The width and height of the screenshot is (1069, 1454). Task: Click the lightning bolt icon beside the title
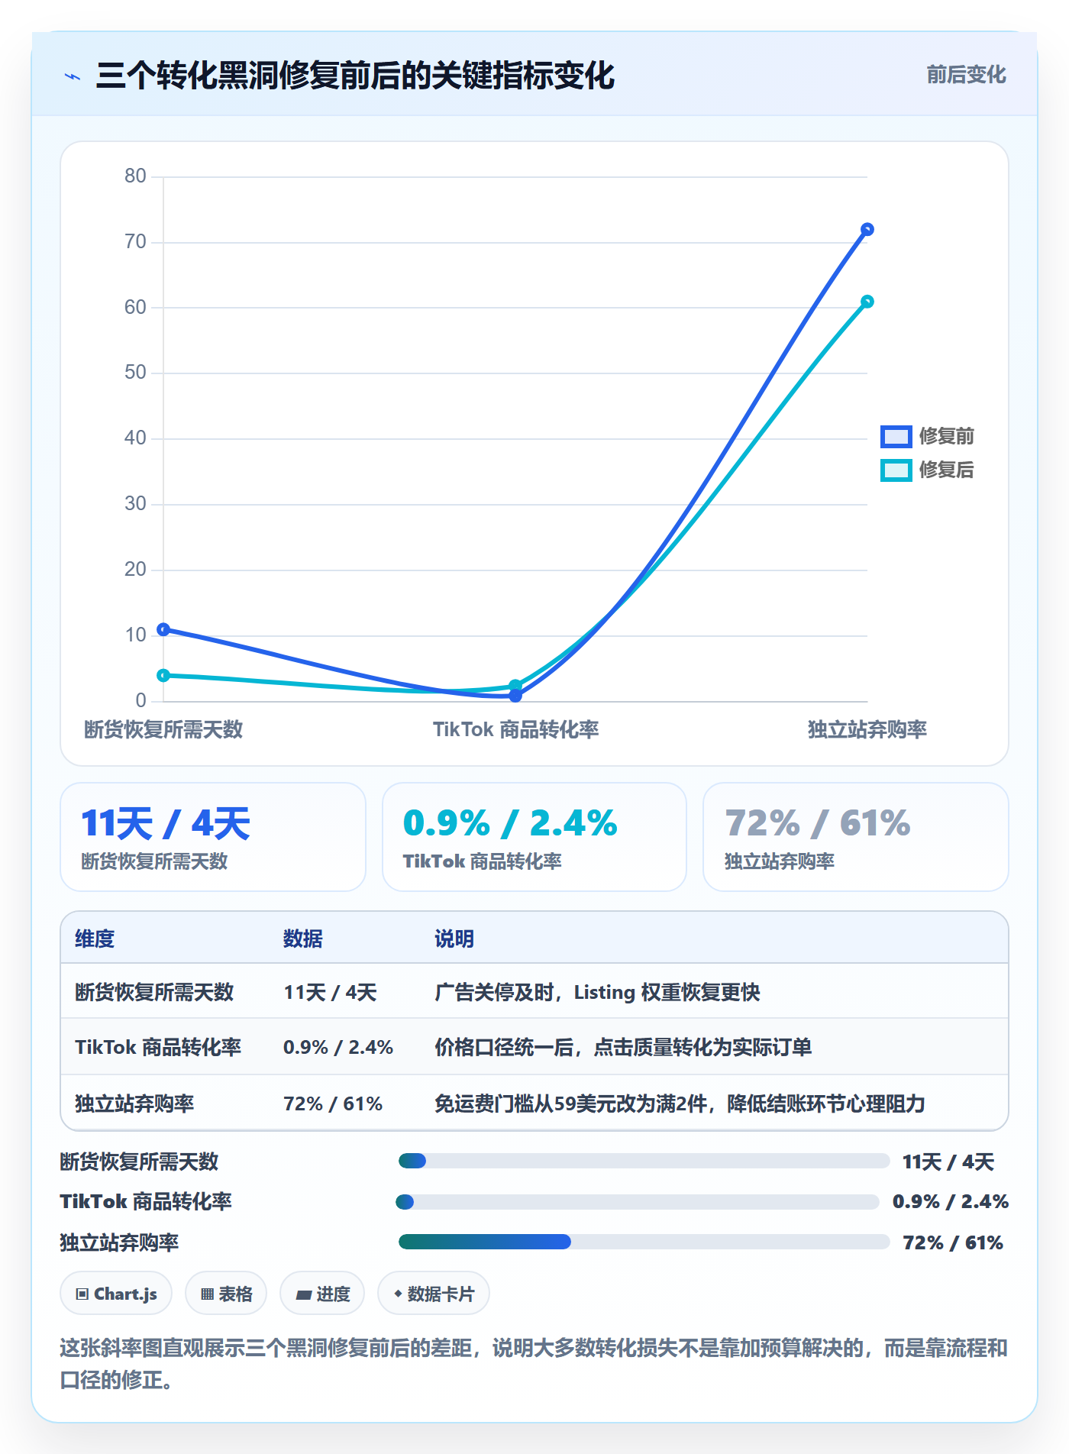[73, 76]
